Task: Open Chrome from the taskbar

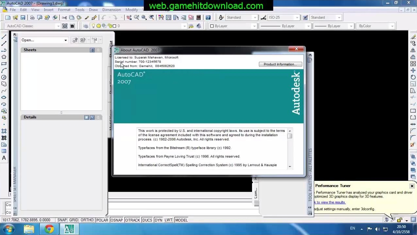Action: pos(49,229)
